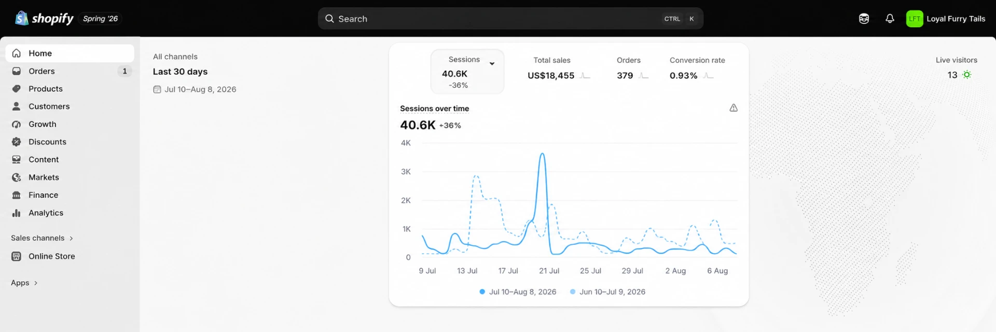Click the US$18,455 sales value
The width and height of the screenshot is (996, 332).
[x=551, y=76]
